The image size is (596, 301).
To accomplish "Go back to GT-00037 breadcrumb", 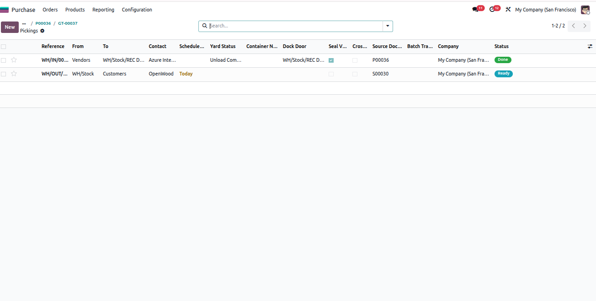I will [x=68, y=23].
